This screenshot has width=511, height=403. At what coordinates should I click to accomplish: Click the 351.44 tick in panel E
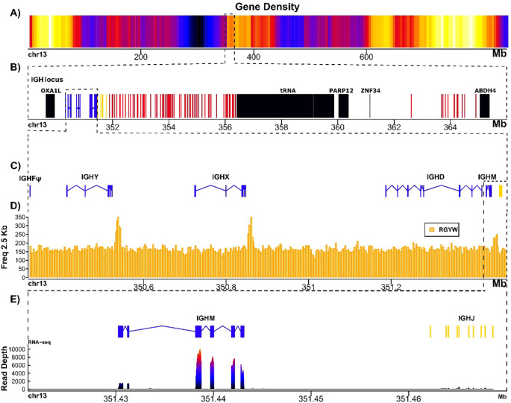[213, 399]
